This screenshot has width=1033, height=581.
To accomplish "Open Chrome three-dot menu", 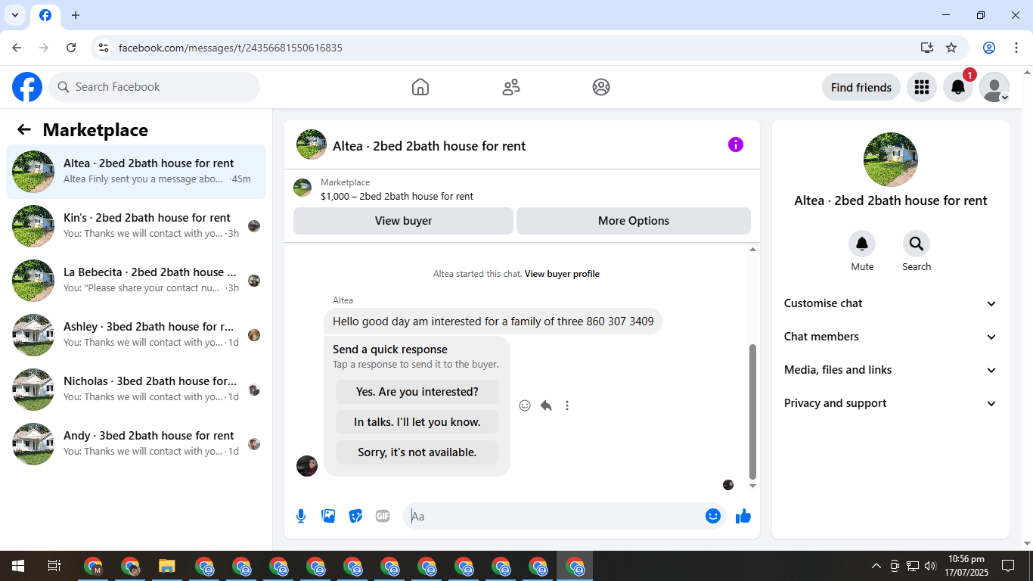I will (1016, 48).
